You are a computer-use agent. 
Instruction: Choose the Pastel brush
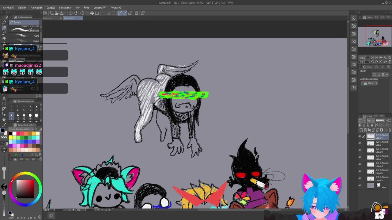24,41
